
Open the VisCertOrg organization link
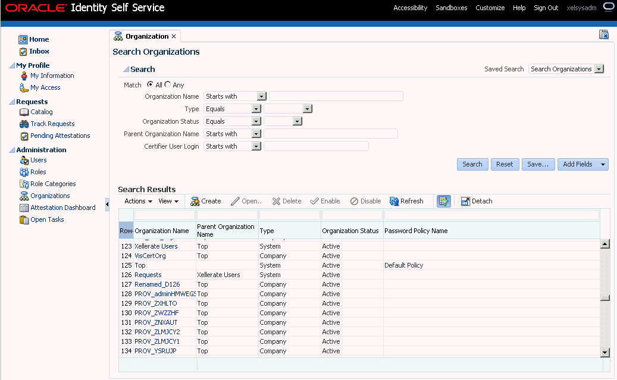point(150,256)
